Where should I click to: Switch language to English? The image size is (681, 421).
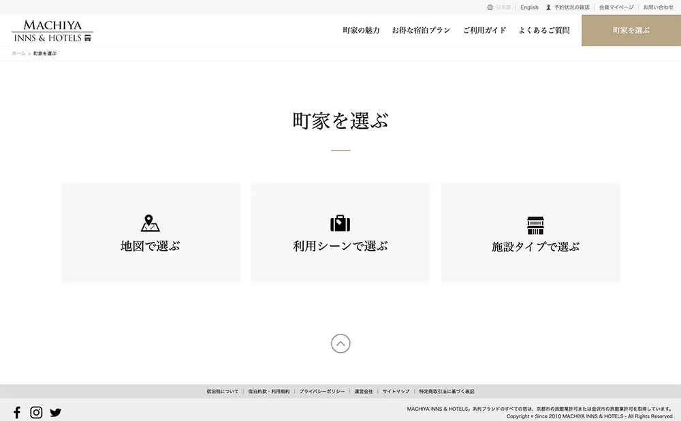[x=529, y=7]
